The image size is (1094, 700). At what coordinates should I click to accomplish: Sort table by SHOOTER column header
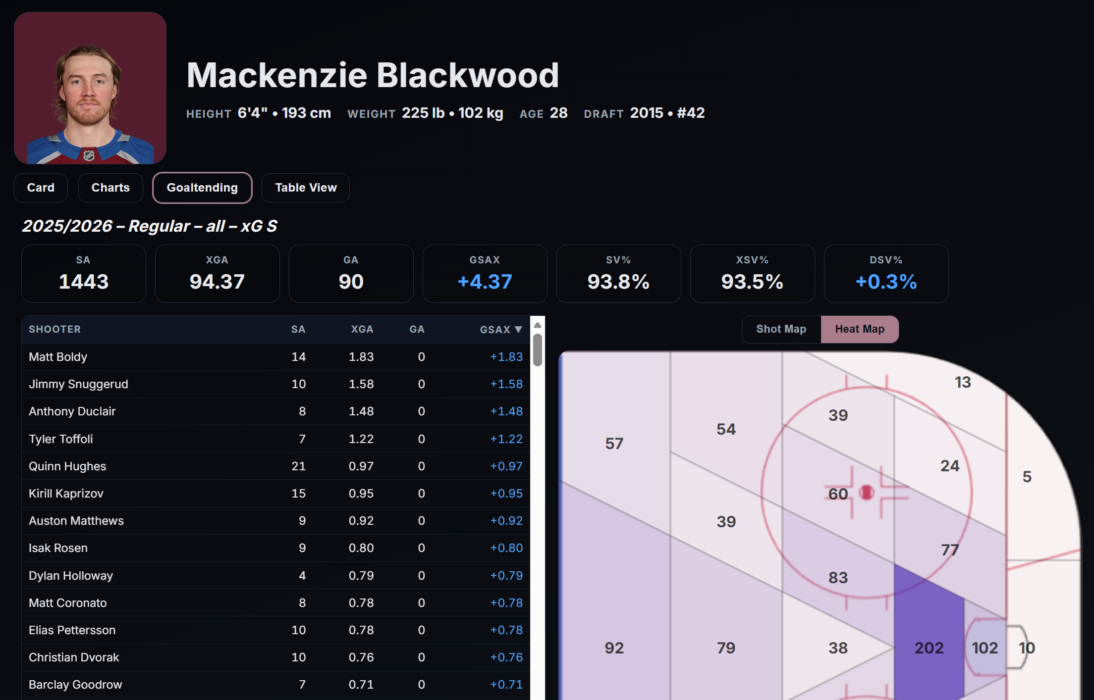55,330
